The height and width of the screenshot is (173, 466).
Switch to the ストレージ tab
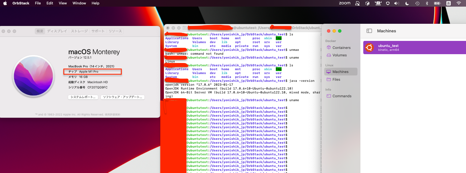click(79, 31)
